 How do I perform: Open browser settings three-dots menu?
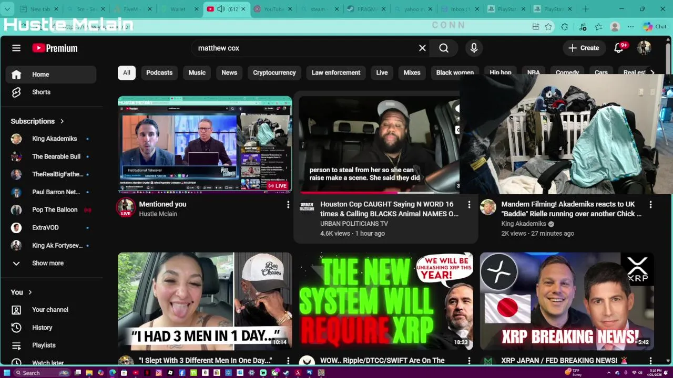[630, 27]
